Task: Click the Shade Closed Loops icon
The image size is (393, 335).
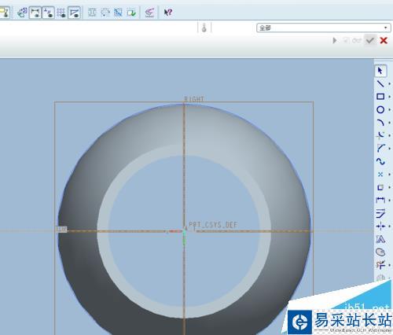Action: pos(92,13)
